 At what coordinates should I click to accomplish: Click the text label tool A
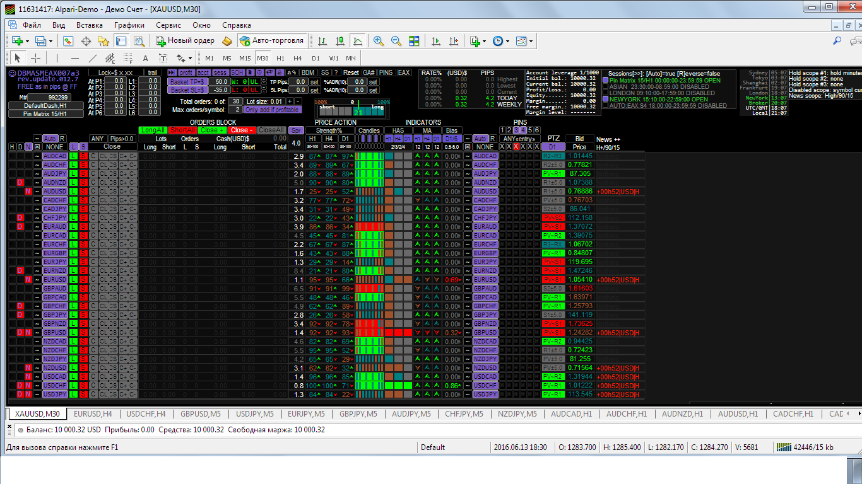pyautogui.click(x=145, y=58)
